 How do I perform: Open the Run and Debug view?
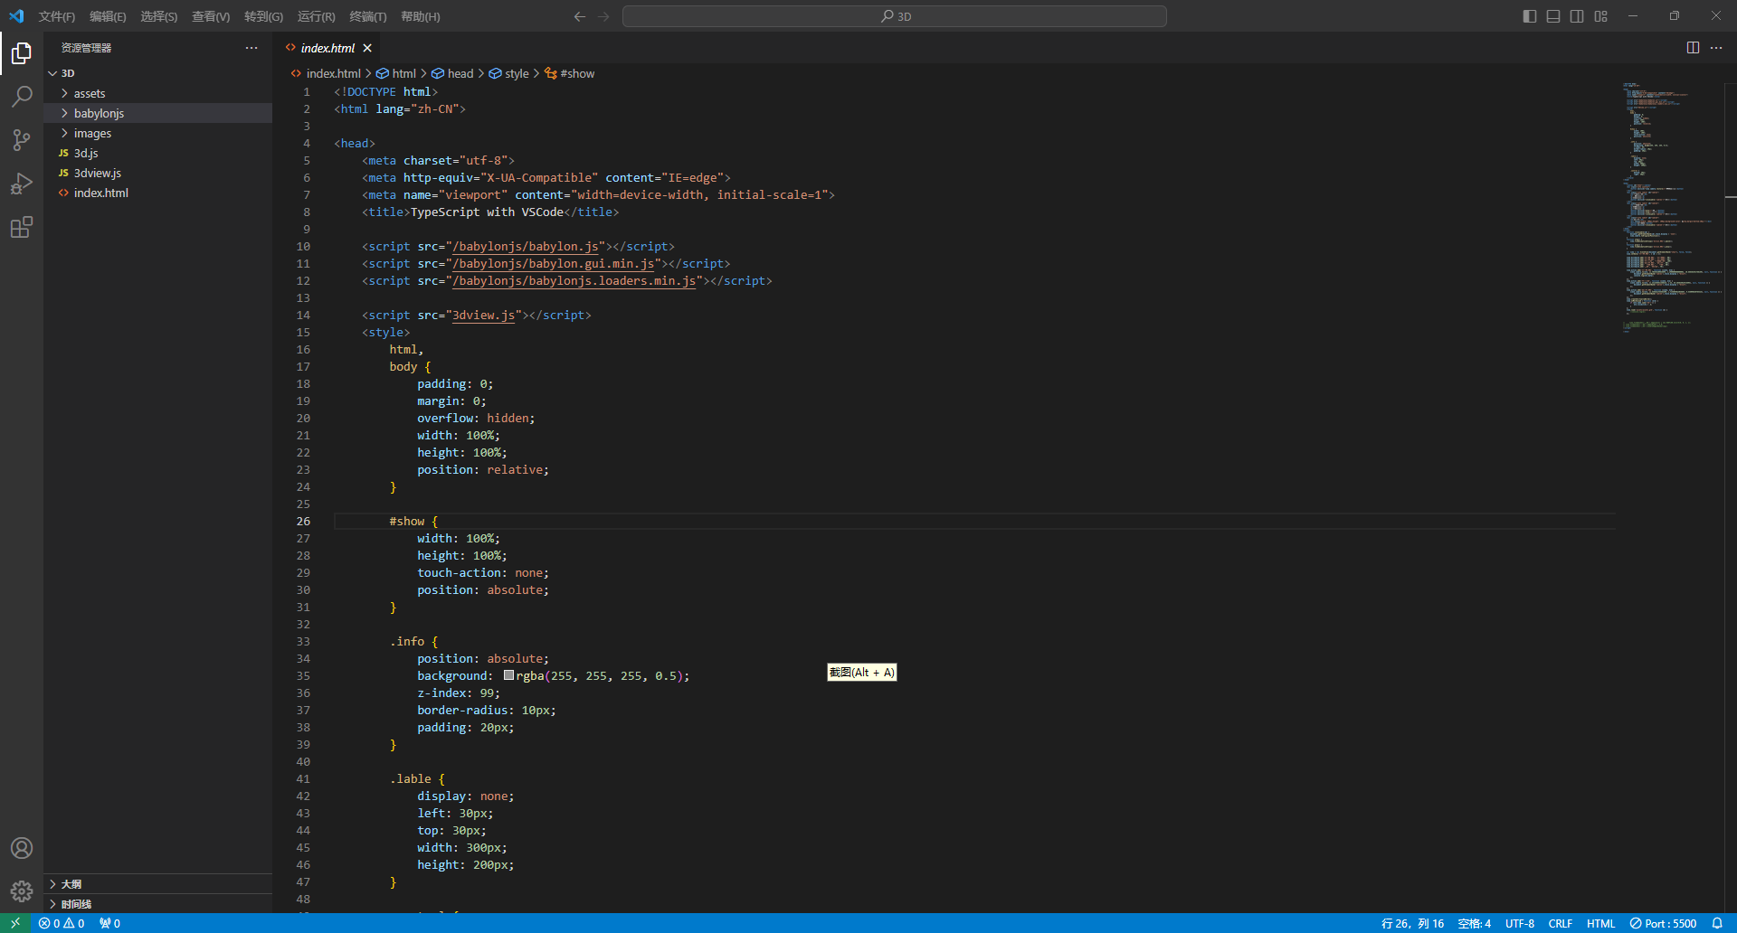pyautogui.click(x=22, y=184)
